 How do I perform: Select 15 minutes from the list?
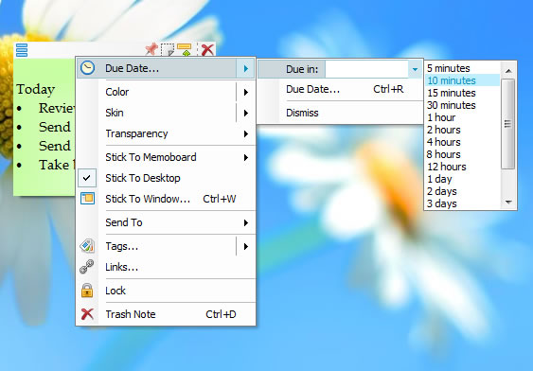[463, 93]
